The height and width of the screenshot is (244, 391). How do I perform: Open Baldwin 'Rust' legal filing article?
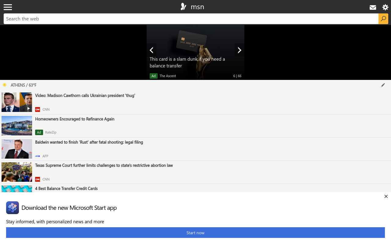[x=89, y=142]
